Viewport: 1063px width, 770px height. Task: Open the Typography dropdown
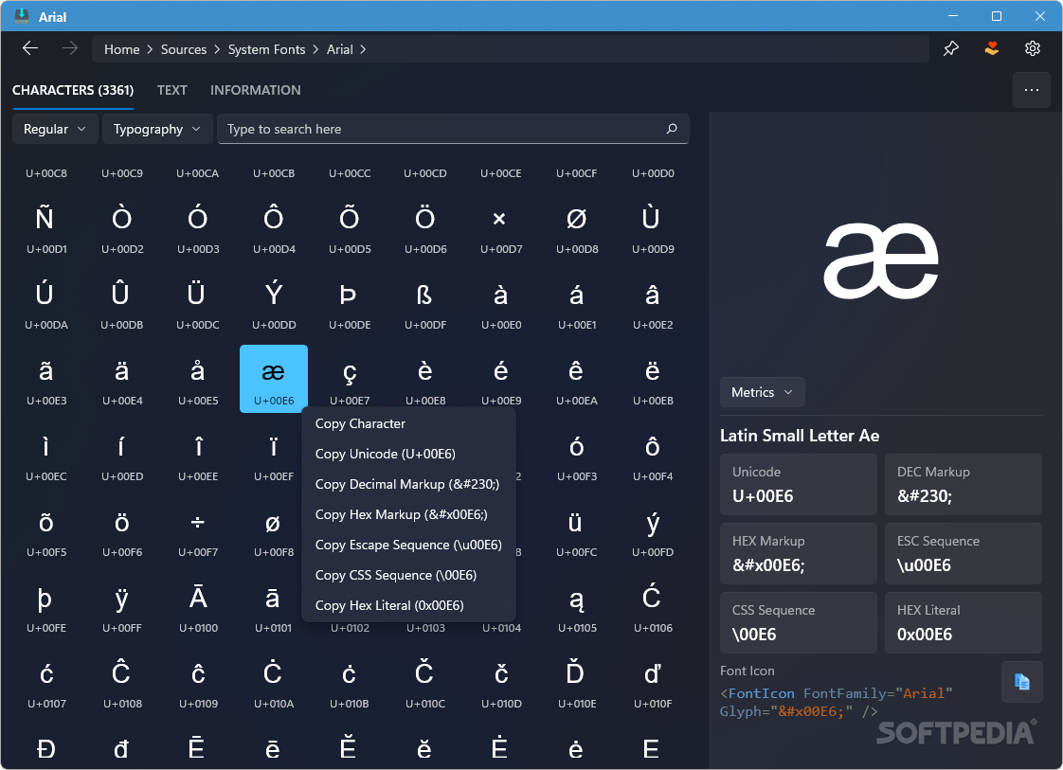click(157, 129)
